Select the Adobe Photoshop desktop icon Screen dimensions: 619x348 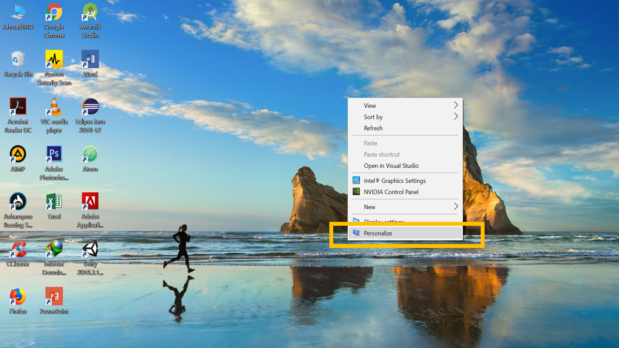[x=54, y=154]
